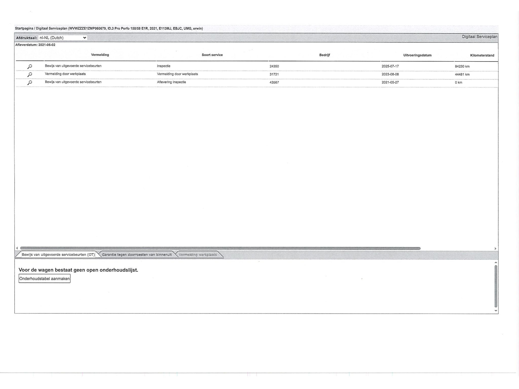Click the Startpagina breadcrumb link
The width and height of the screenshot is (519, 389).
pyautogui.click(x=24, y=28)
